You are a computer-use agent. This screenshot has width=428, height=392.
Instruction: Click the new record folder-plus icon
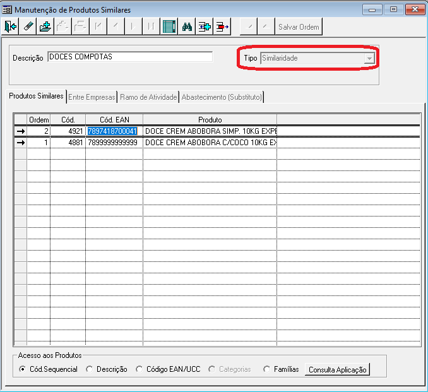coord(45,27)
